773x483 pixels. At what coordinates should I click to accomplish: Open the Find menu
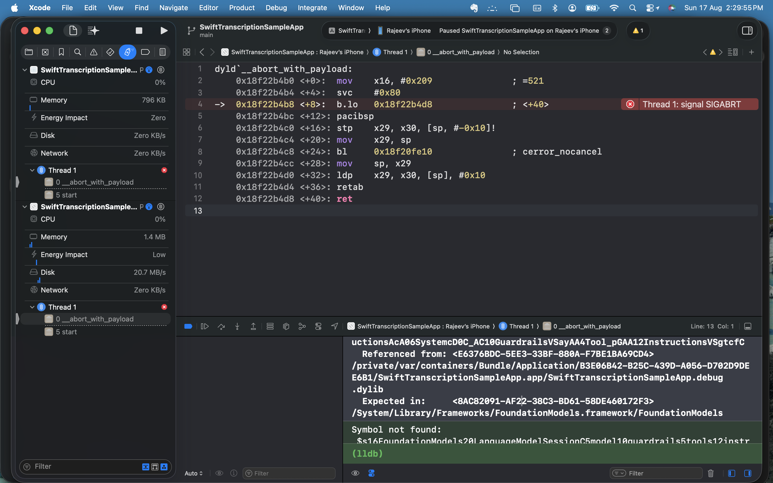pos(141,8)
